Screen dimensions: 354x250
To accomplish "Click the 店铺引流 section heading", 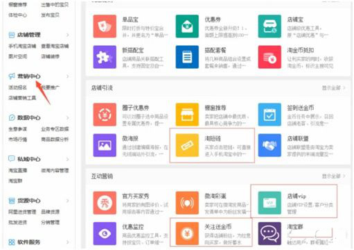I will tap(102, 88).
